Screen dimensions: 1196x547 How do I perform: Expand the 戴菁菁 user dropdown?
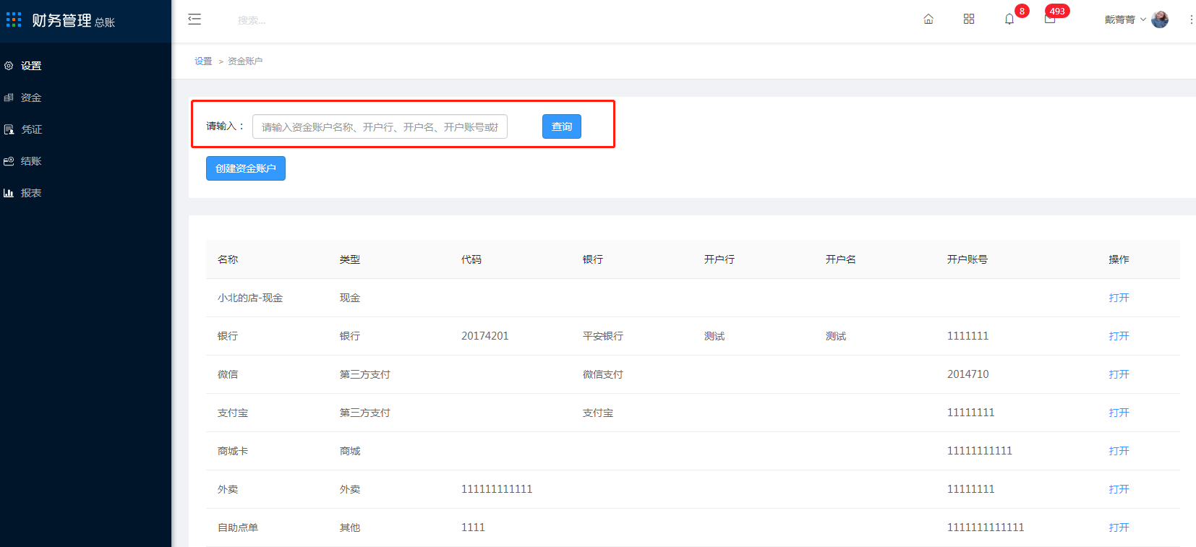pos(1125,20)
